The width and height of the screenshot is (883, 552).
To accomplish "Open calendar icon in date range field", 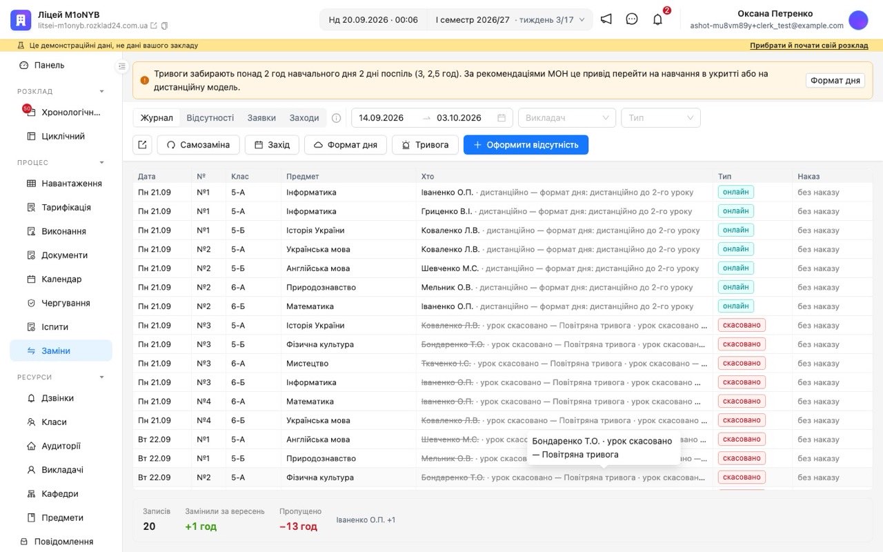I will pyautogui.click(x=502, y=118).
